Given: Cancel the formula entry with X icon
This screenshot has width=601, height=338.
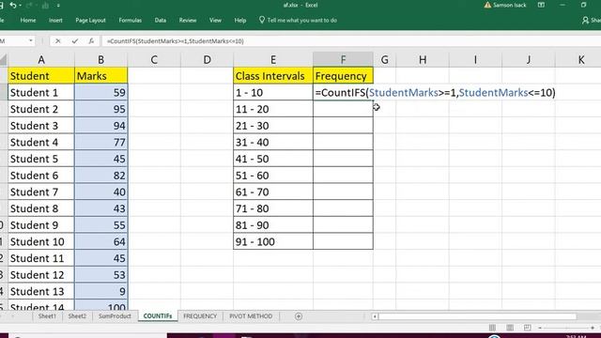Looking at the screenshot, I should pyautogui.click(x=58, y=41).
